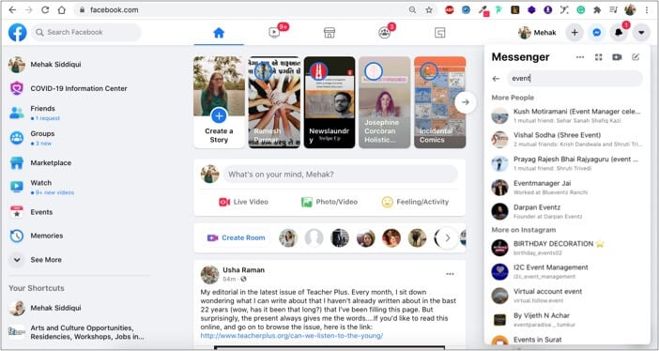Select By Vijeth N Achar Instagram result
659x351 pixels.
click(x=567, y=319)
